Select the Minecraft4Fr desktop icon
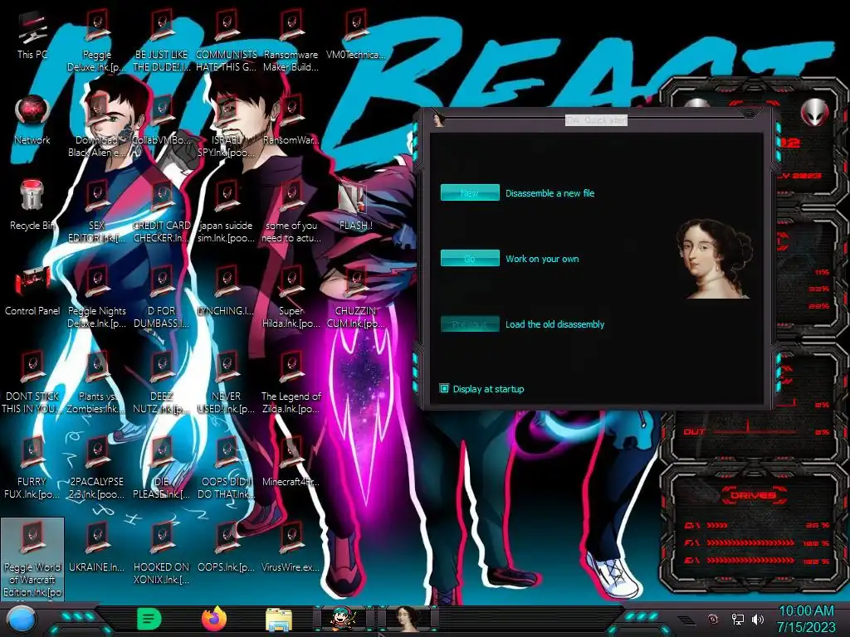 point(291,462)
